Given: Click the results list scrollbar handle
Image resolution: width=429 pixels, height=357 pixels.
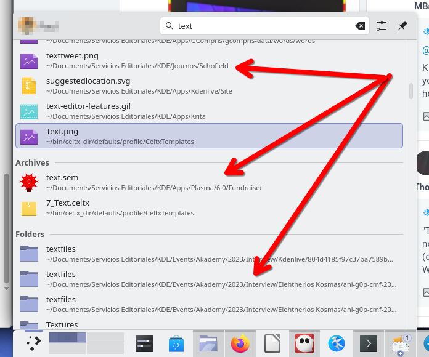Looking at the screenshot, I should coord(411,90).
